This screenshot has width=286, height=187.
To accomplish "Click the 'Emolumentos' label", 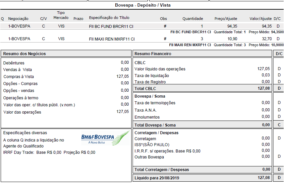I will tap(147, 117).
